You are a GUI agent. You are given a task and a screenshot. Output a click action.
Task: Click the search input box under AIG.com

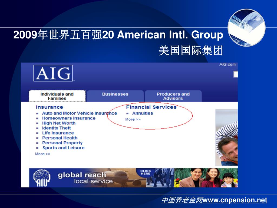point(236,74)
